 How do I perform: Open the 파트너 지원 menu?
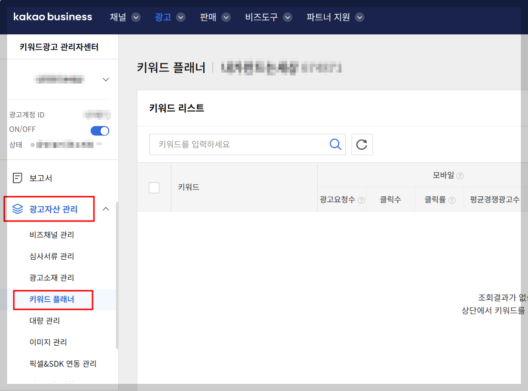[x=335, y=17]
